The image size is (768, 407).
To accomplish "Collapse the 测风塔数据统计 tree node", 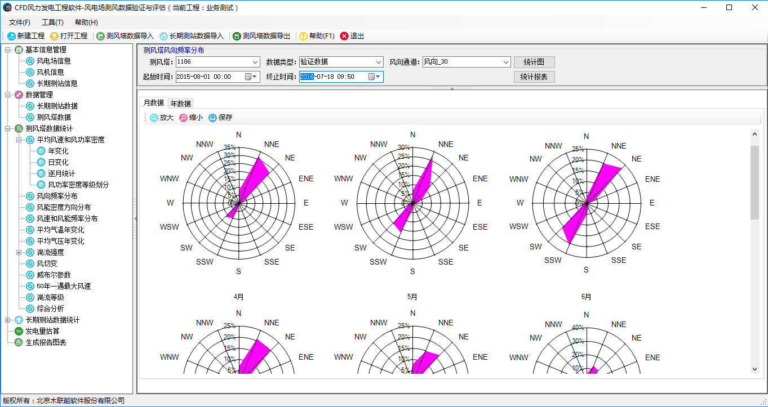I will click(x=8, y=128).
